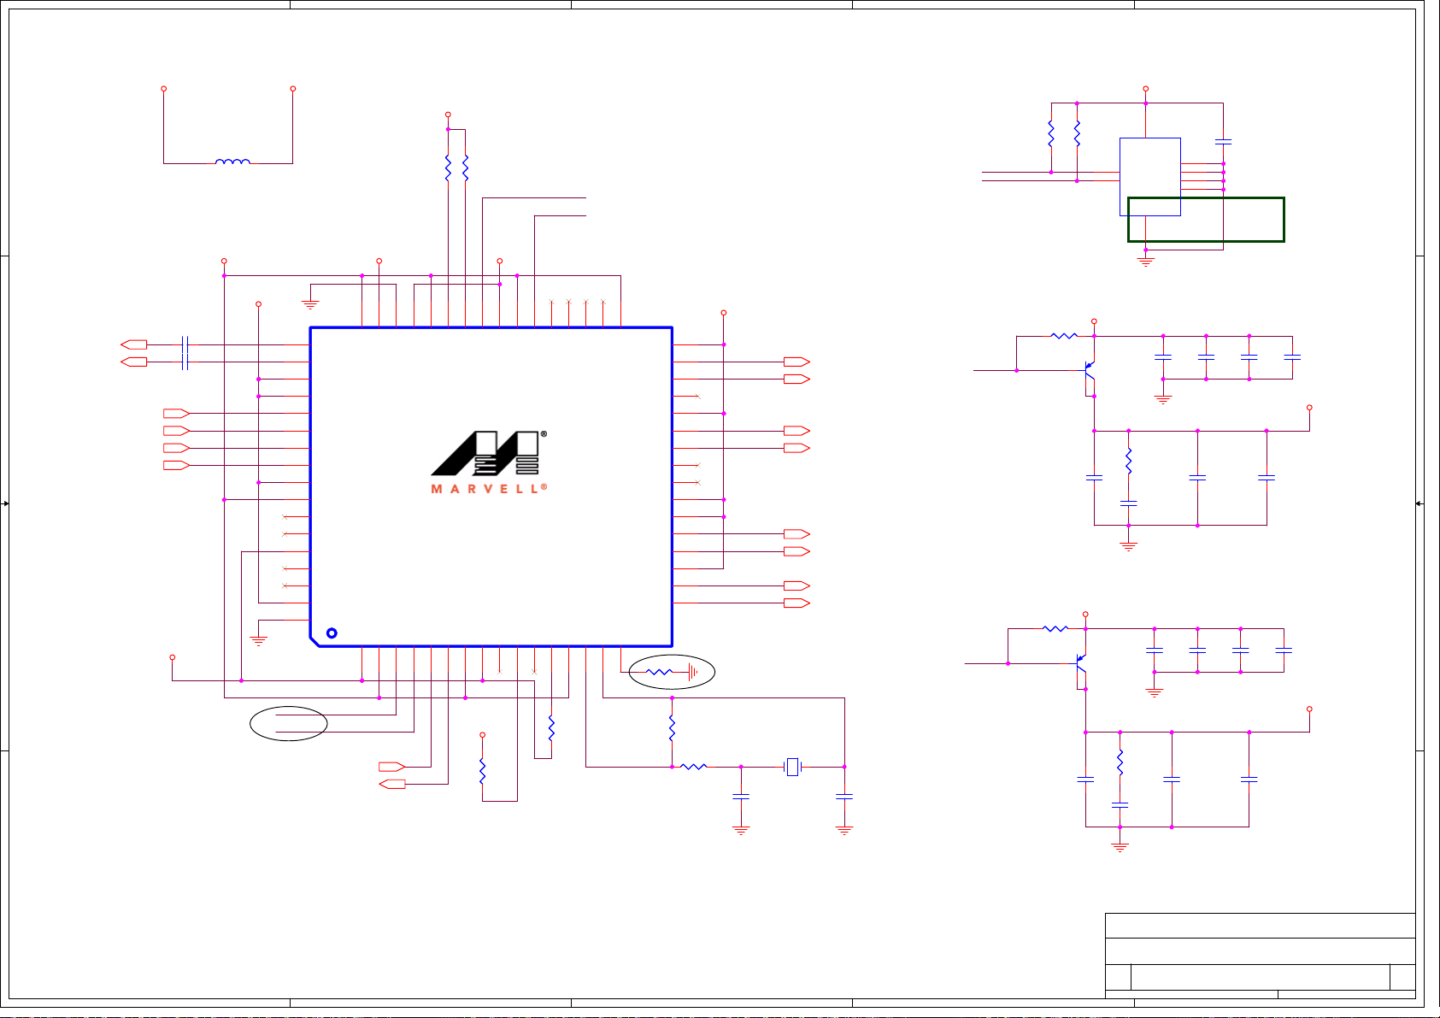Screen dimensions: 1440x1018
Task: Click the left border arrow marker
Action: [x=5, y=504]
